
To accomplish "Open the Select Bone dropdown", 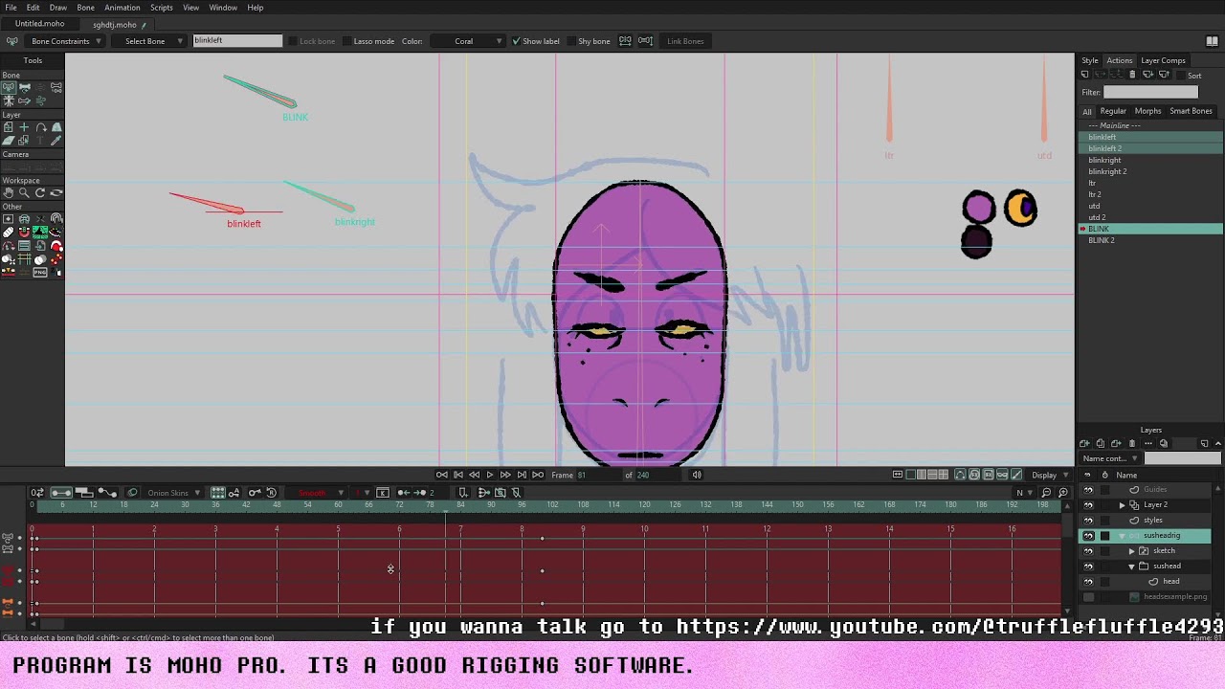I will click(148, 41).
